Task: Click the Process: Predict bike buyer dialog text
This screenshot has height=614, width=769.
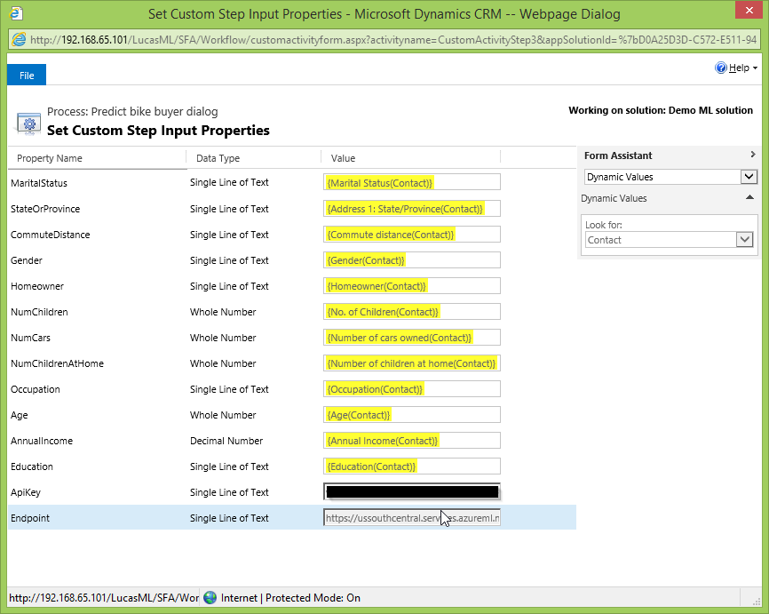Action: [x=132, y=111]
